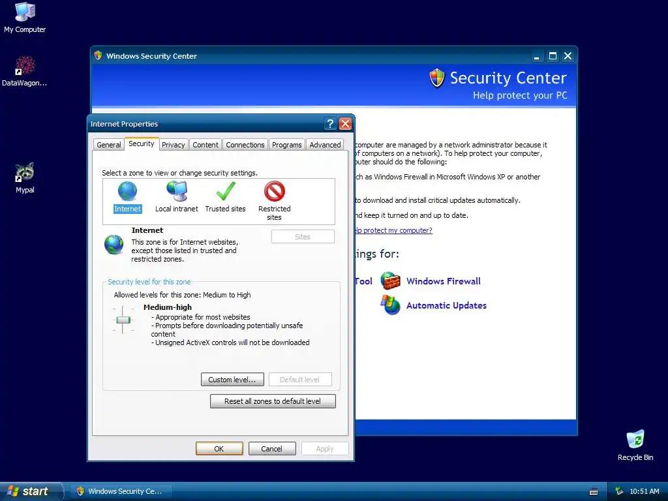This screenshot has width=668, height=501.
Task: Click the security level slider handle
Action: point(123,320)
